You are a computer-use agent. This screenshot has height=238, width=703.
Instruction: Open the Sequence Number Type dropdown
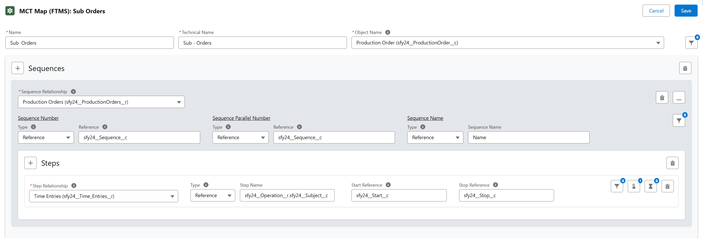click(46, 138)
